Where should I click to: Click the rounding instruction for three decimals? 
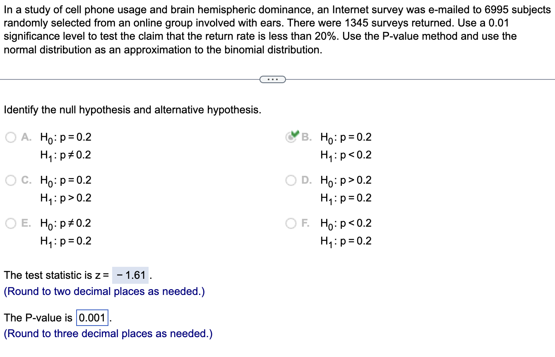coord(108,333)
